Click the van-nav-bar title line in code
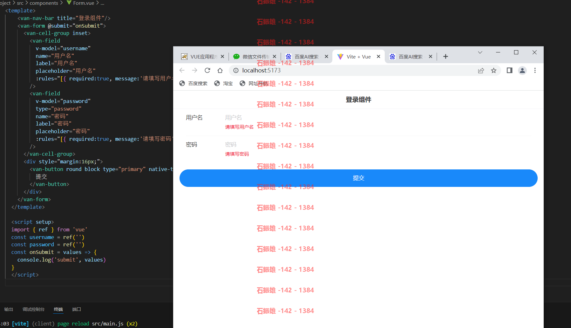Viewport: 571px width, 328px height. (64, 18)
